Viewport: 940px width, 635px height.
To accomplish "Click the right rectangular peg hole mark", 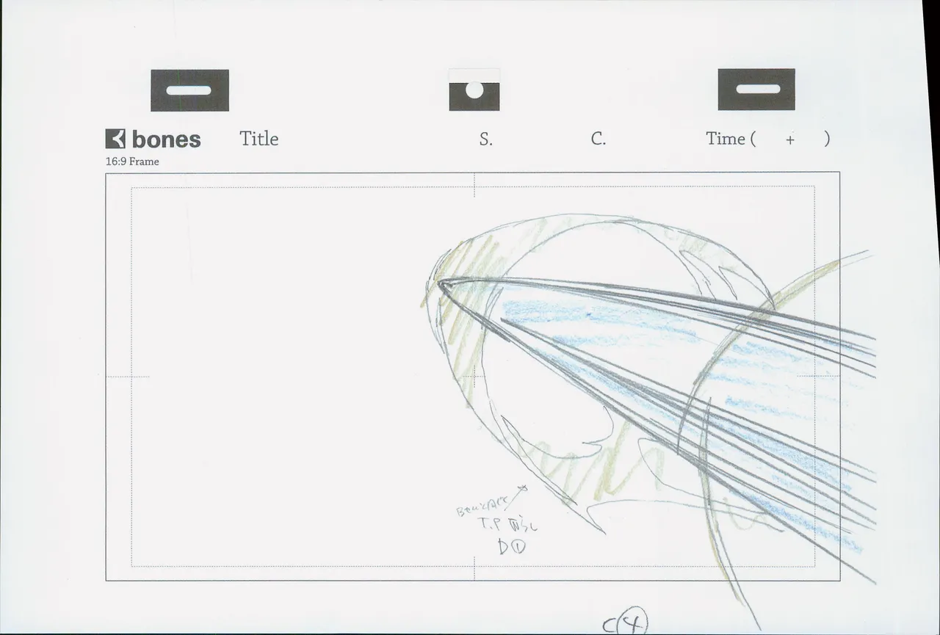I will coord(756,90).
